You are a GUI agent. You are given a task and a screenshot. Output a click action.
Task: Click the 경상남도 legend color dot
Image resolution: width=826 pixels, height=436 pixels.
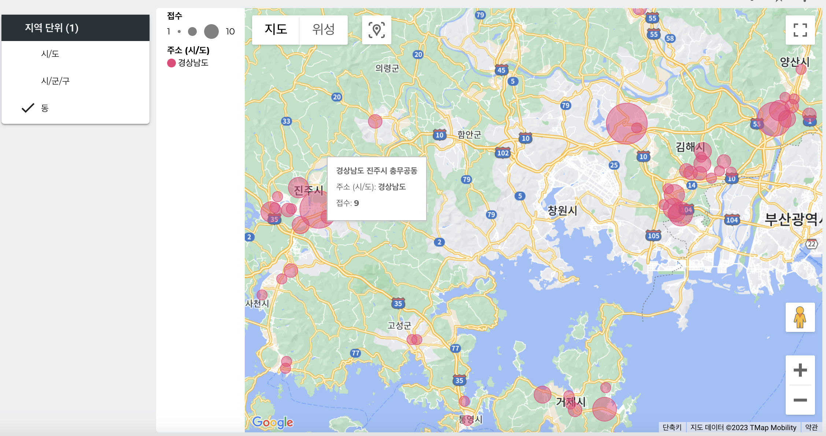point(171,63)
